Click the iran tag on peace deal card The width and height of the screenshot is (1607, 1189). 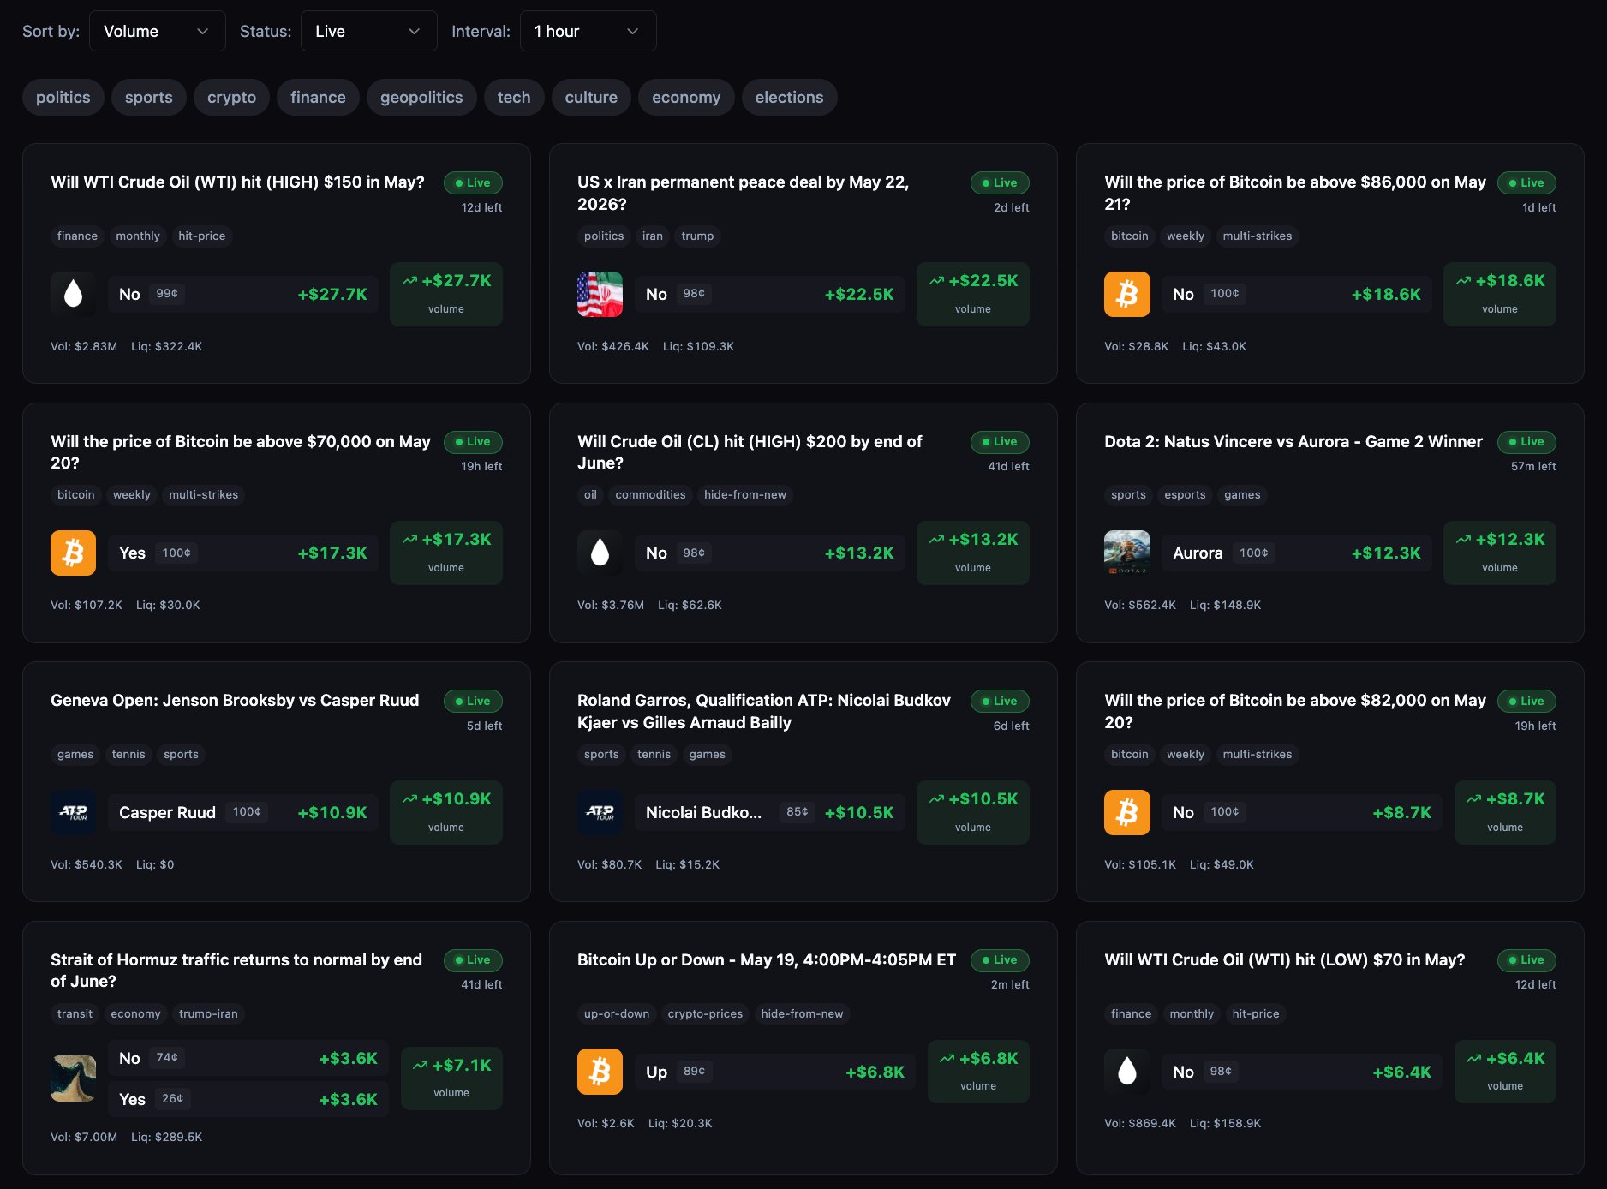tap(653, 236)
